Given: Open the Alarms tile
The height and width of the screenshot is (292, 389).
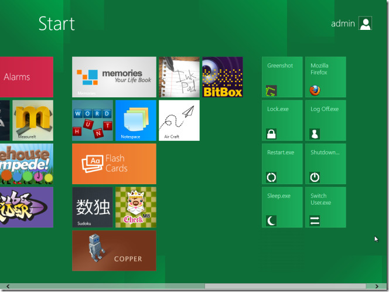Looking at the screenshot, I should tap(26, 77).
